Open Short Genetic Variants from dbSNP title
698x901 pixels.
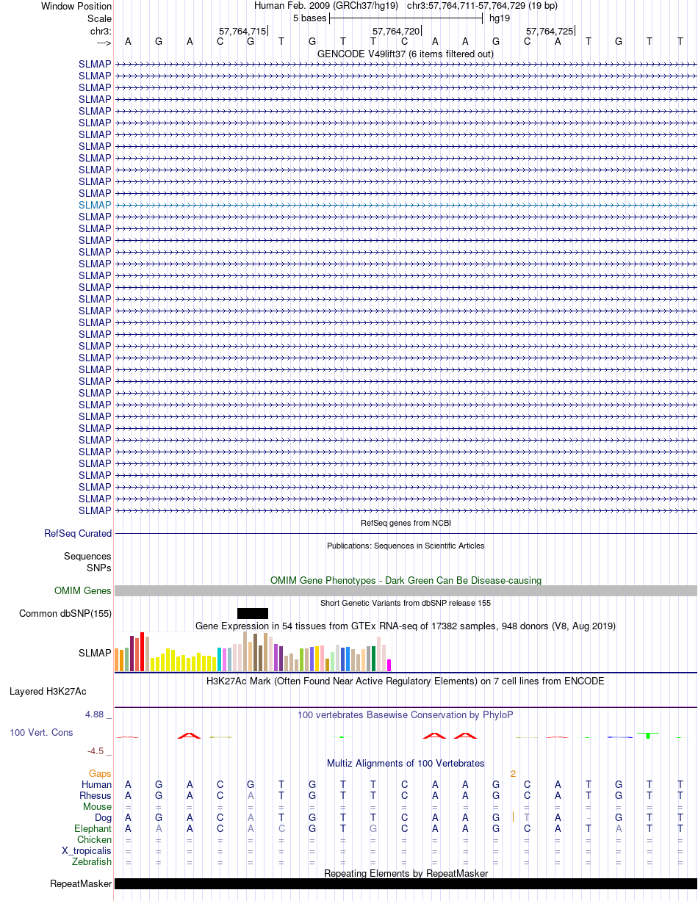tap(406, 603)
